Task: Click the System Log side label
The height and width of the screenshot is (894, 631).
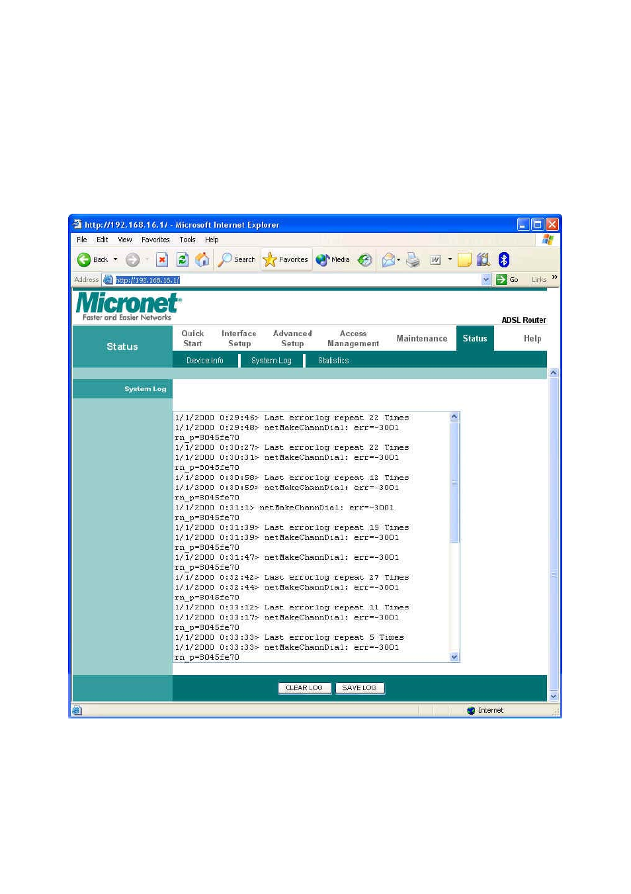Action: click(146, 388)
